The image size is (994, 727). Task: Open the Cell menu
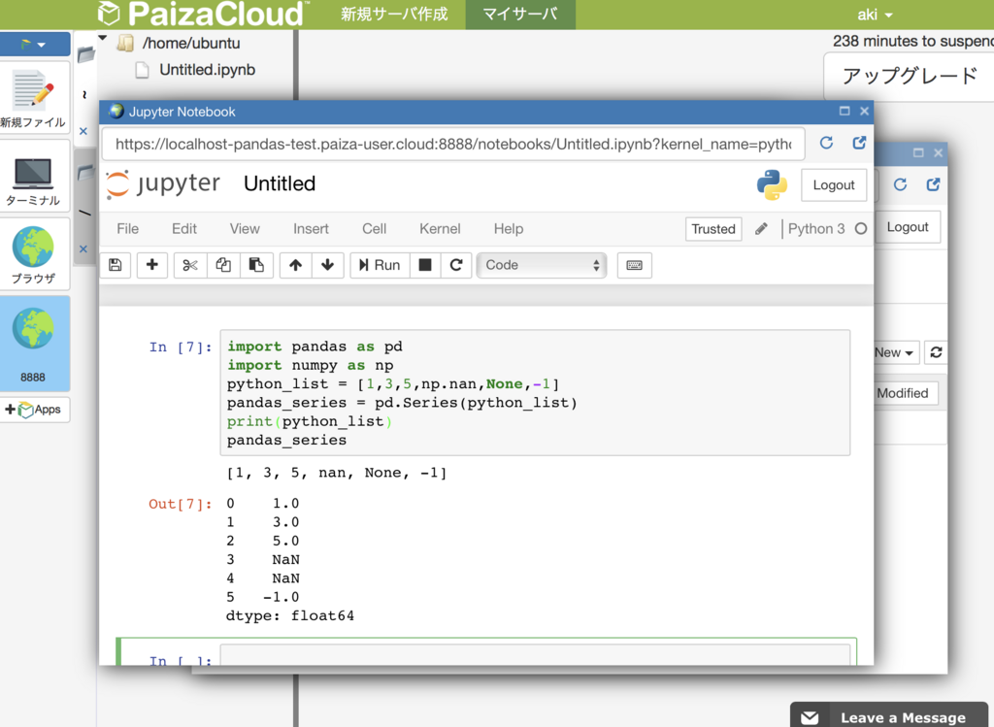tap(374, 229)
